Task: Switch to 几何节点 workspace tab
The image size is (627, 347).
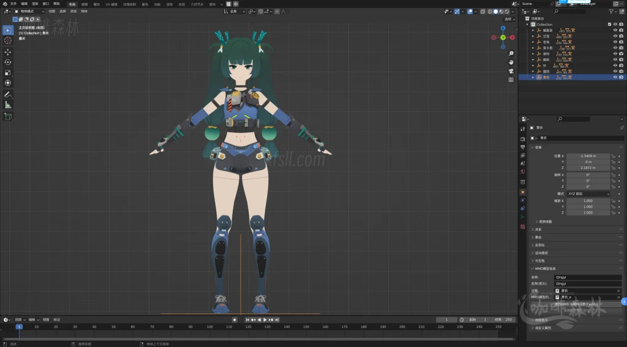Action: click(197, 4)
